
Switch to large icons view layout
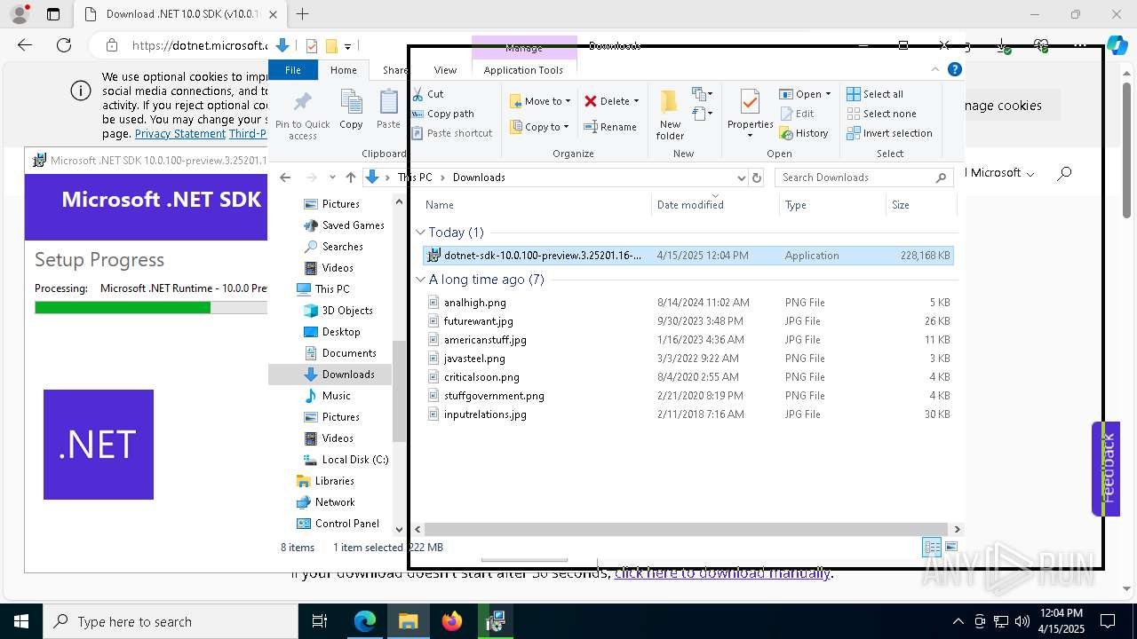click(x=951, y=548)
